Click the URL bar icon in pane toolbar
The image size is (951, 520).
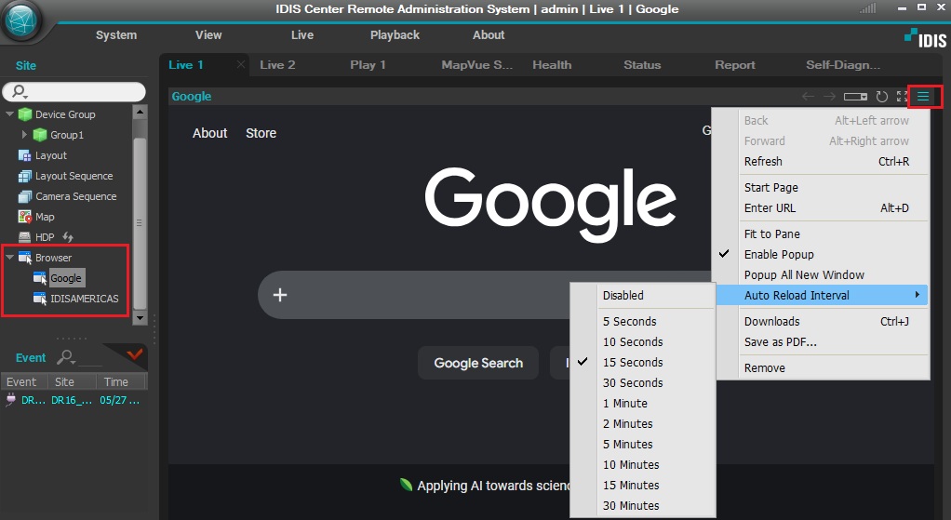click(855, 97)
